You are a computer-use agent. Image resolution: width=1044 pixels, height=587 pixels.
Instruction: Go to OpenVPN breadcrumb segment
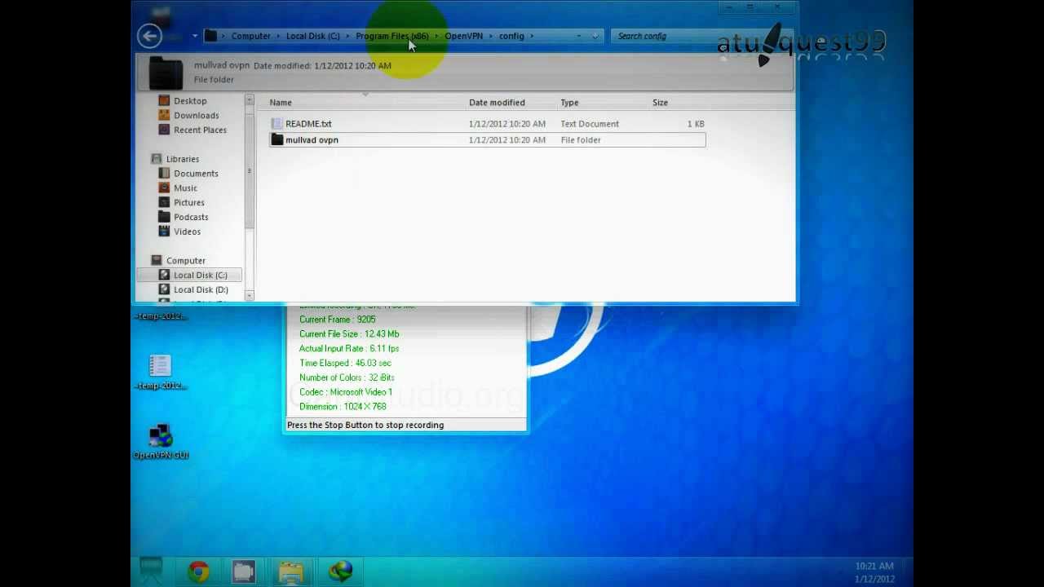pos(463,36)
